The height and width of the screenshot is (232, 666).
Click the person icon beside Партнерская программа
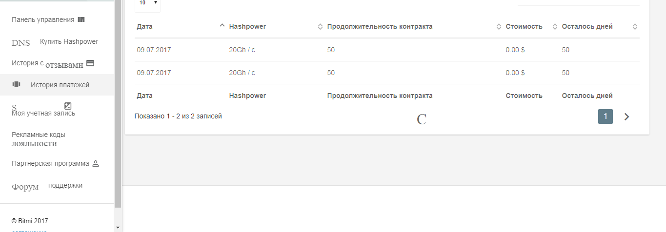pyautogui.click(x=96, y=164)
